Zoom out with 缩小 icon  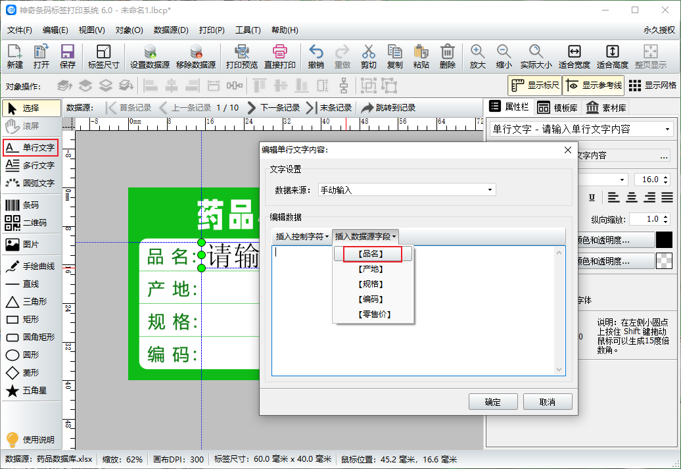click(x=504, y=57)
